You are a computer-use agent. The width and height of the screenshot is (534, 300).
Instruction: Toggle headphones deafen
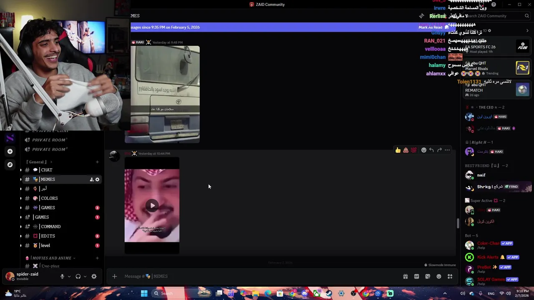78,276
